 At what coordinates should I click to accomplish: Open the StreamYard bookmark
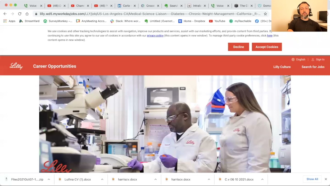(x=29, y=21)
